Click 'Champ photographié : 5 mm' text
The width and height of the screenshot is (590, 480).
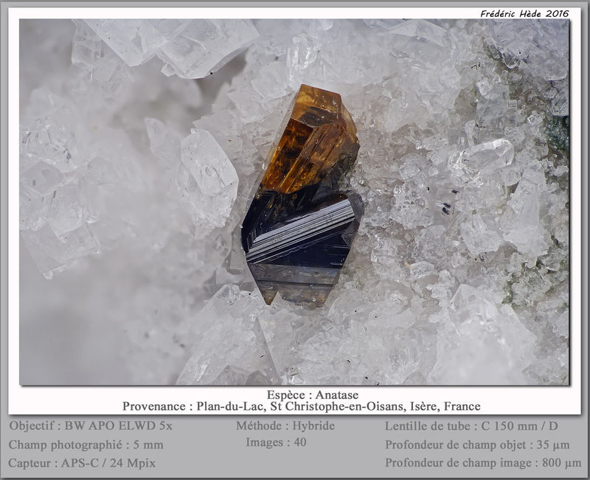point(86,445)
